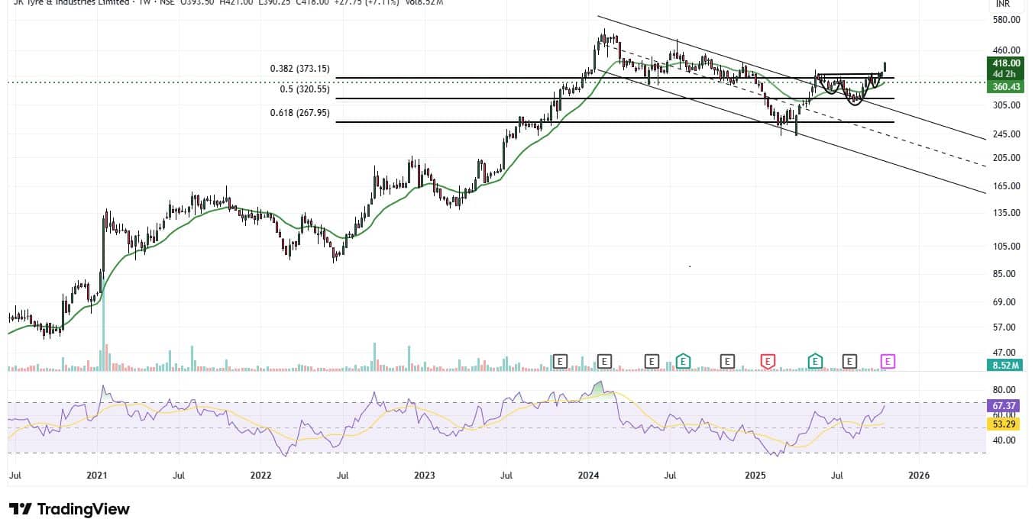
Task: Select the 0.618 (267.95) Fibonacci level label
Action: (x=299, y=113)
